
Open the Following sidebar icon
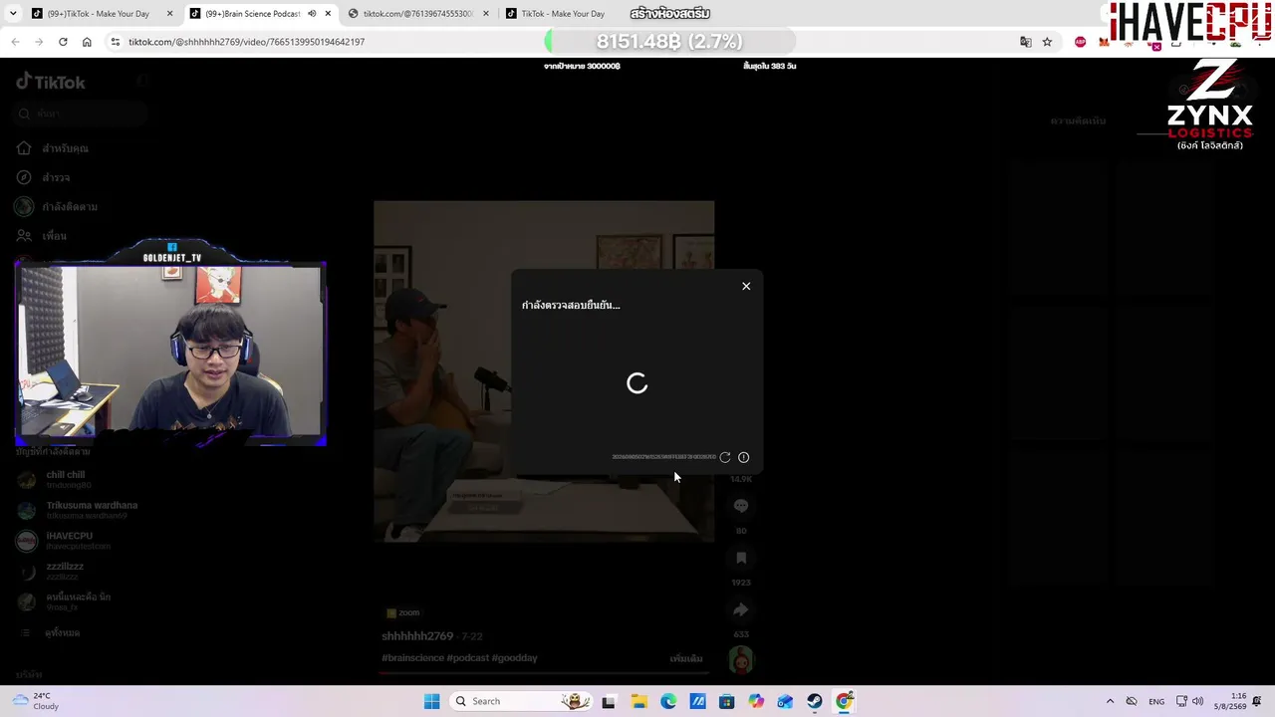point(24,206)
